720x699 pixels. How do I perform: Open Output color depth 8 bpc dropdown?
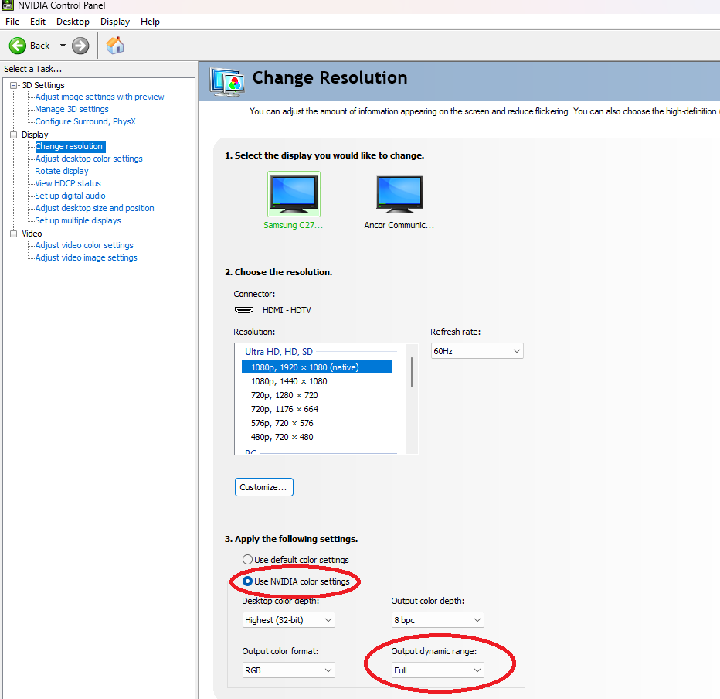pyautogui.click(x=437, y=620)
